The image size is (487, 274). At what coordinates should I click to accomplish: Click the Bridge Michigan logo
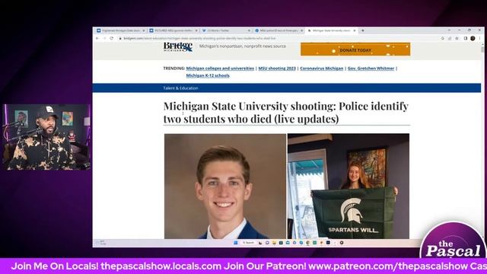178,47
